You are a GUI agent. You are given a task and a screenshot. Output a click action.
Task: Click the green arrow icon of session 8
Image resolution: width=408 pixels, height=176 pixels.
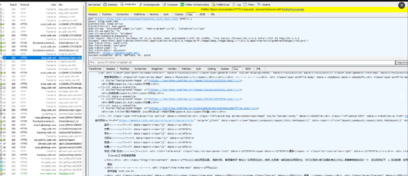[x=2, y=36]
